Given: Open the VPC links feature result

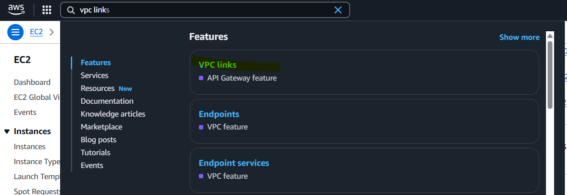Looking at the screenshot, I should (364, 72).
